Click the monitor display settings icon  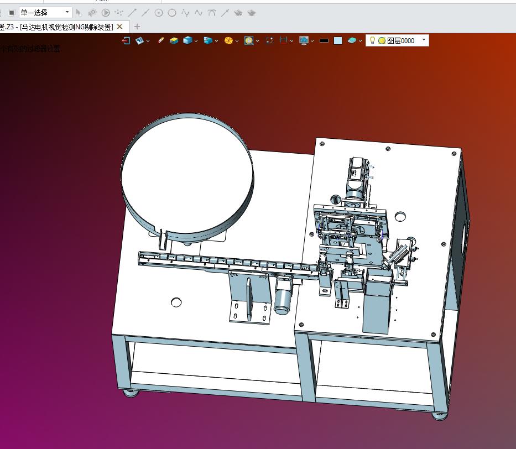[304, 40]
